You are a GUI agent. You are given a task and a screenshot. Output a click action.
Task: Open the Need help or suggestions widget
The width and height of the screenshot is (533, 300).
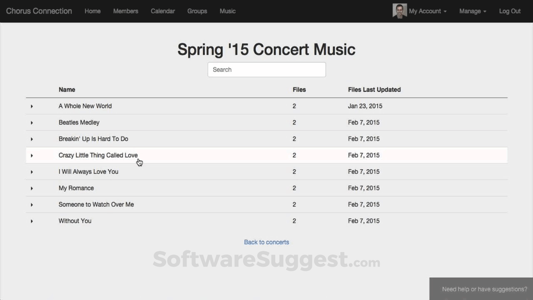[x=484, y=289]
